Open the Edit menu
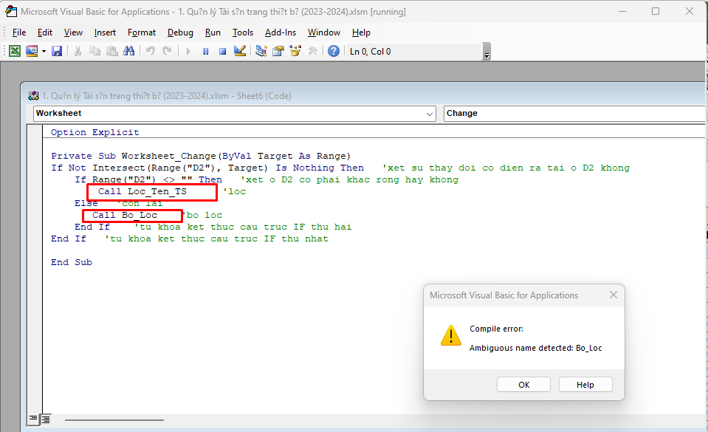Viewport: 708px width, 432px height. (x=45, y=32)
